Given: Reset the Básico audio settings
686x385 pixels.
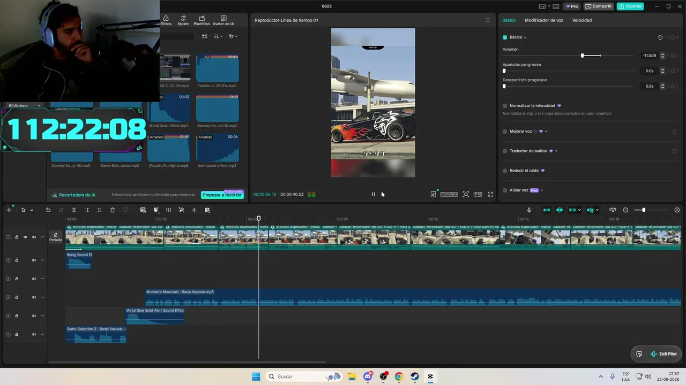Looking at the screenshot, I should coord(660,37).
